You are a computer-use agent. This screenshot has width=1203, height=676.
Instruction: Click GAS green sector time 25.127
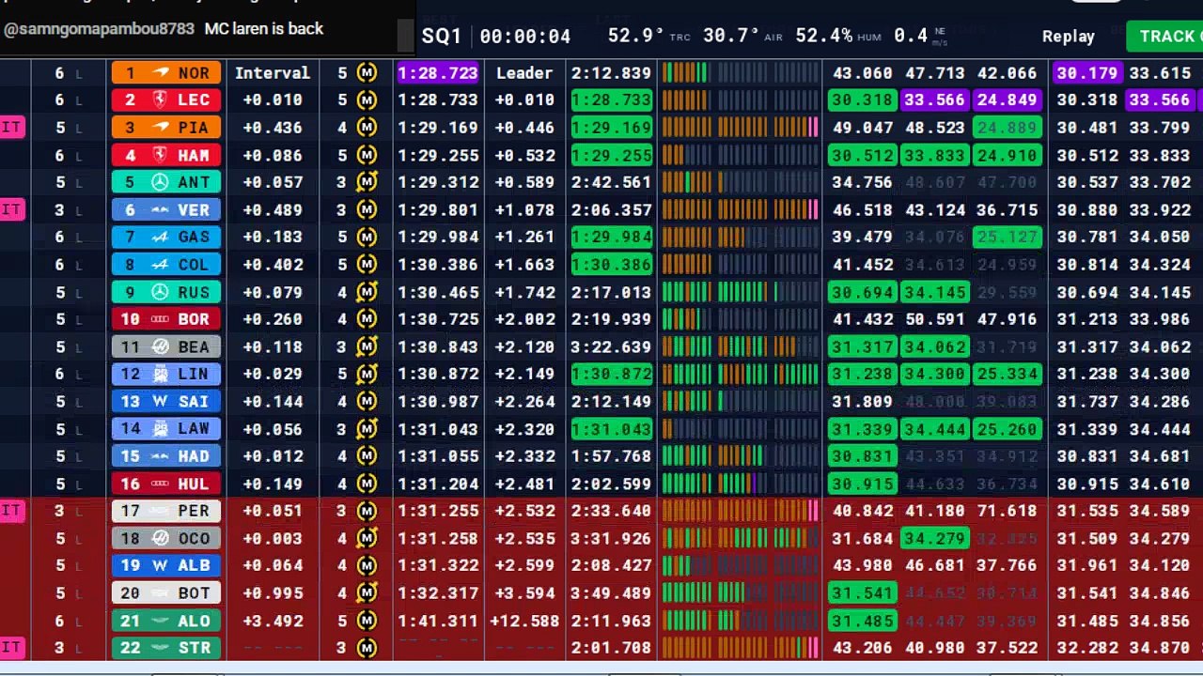(1007, 237)
